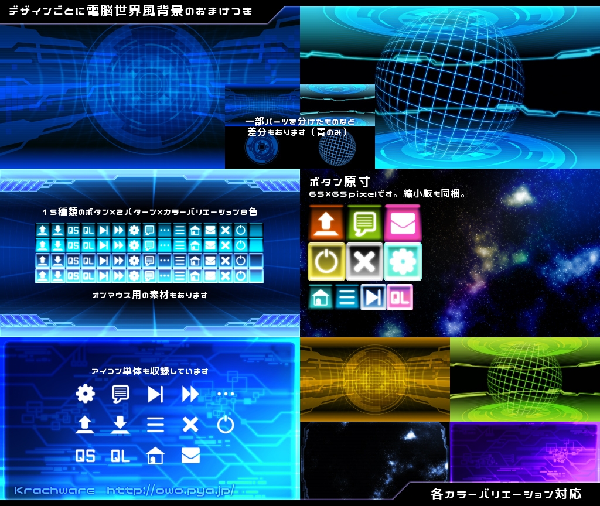Click the standalone white download arrow icon
Screen dimensions: 600x506
121,425
